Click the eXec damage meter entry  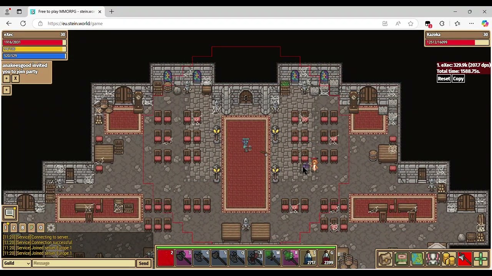(463, 65)
